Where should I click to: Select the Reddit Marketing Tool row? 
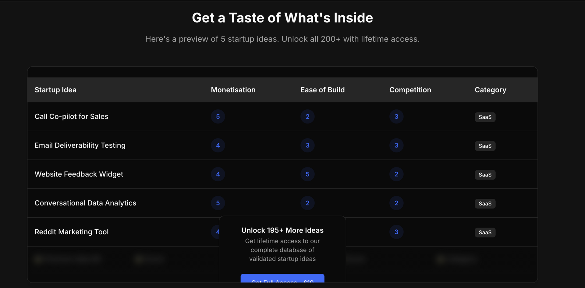pos(282,232)
